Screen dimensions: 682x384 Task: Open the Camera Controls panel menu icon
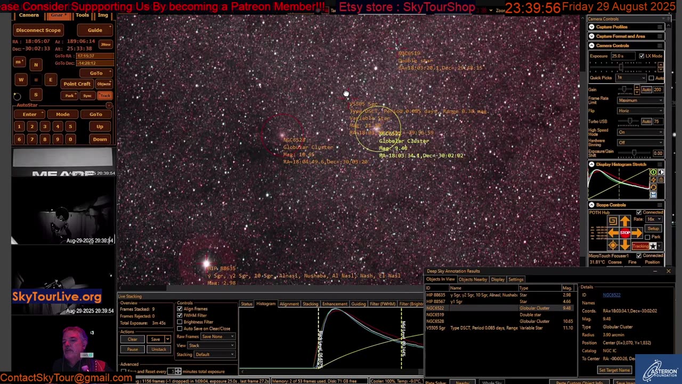pos(660,45)
